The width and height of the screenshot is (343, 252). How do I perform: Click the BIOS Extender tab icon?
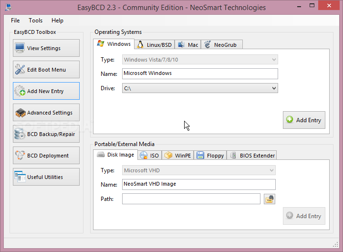point(233,155)
